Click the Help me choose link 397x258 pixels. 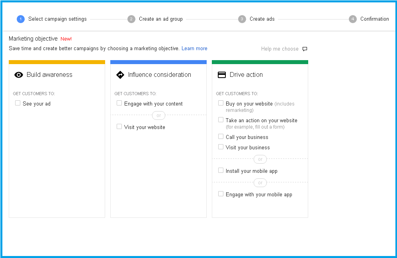(x=280, y=49)
